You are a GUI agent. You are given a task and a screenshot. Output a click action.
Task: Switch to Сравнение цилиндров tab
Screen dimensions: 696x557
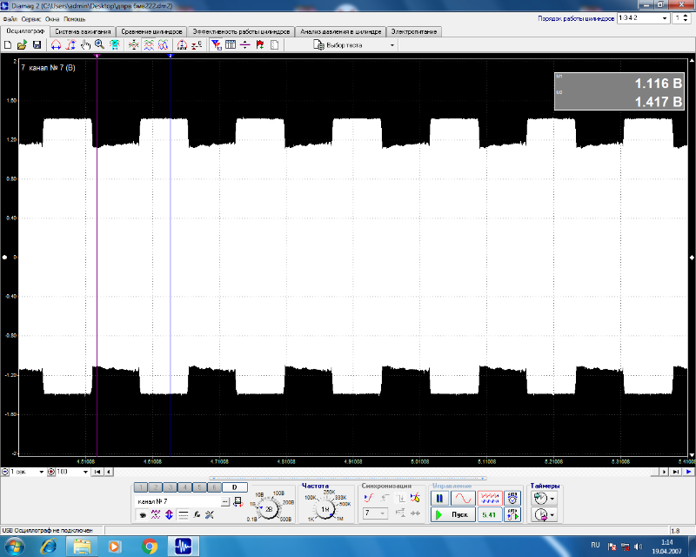tap(151, 31)
